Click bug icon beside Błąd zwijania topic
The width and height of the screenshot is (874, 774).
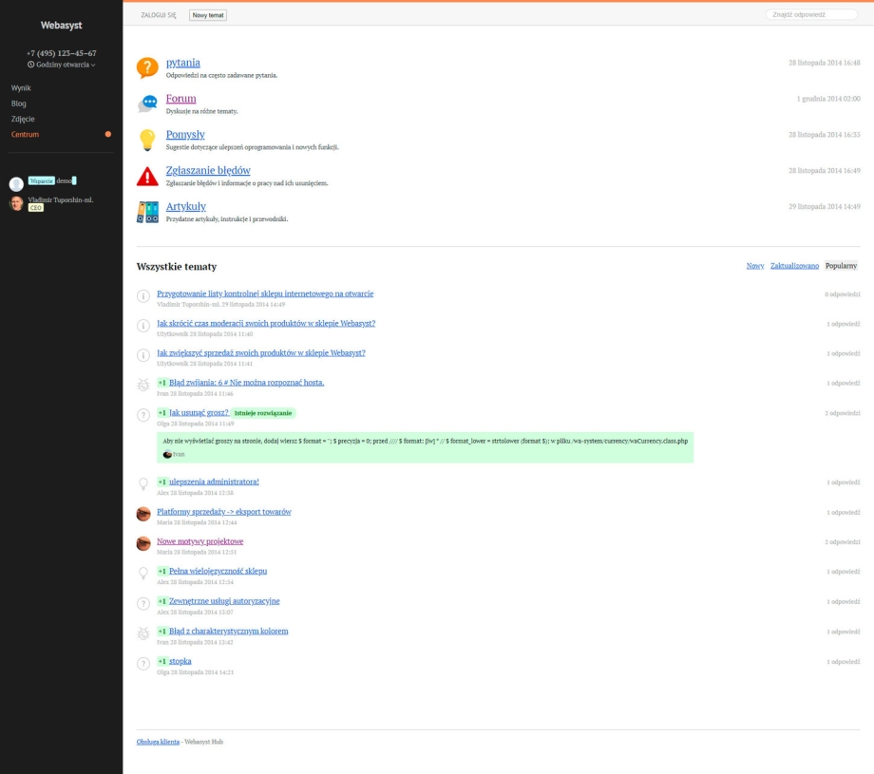143,385
